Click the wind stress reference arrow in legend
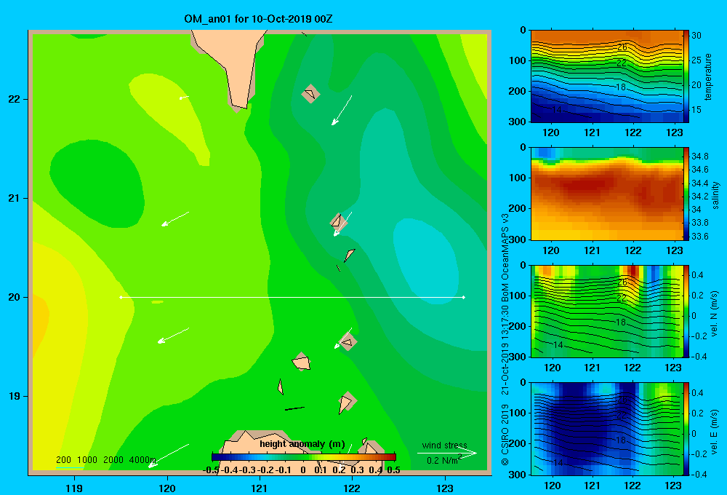727x495 pixels. point(447,453)
